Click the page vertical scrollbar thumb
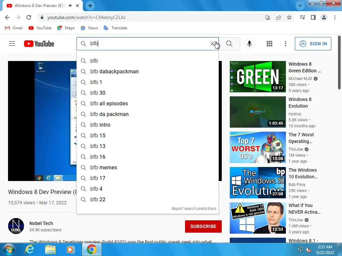The height and width of the screenshot is (256, 342). [339, 62]
